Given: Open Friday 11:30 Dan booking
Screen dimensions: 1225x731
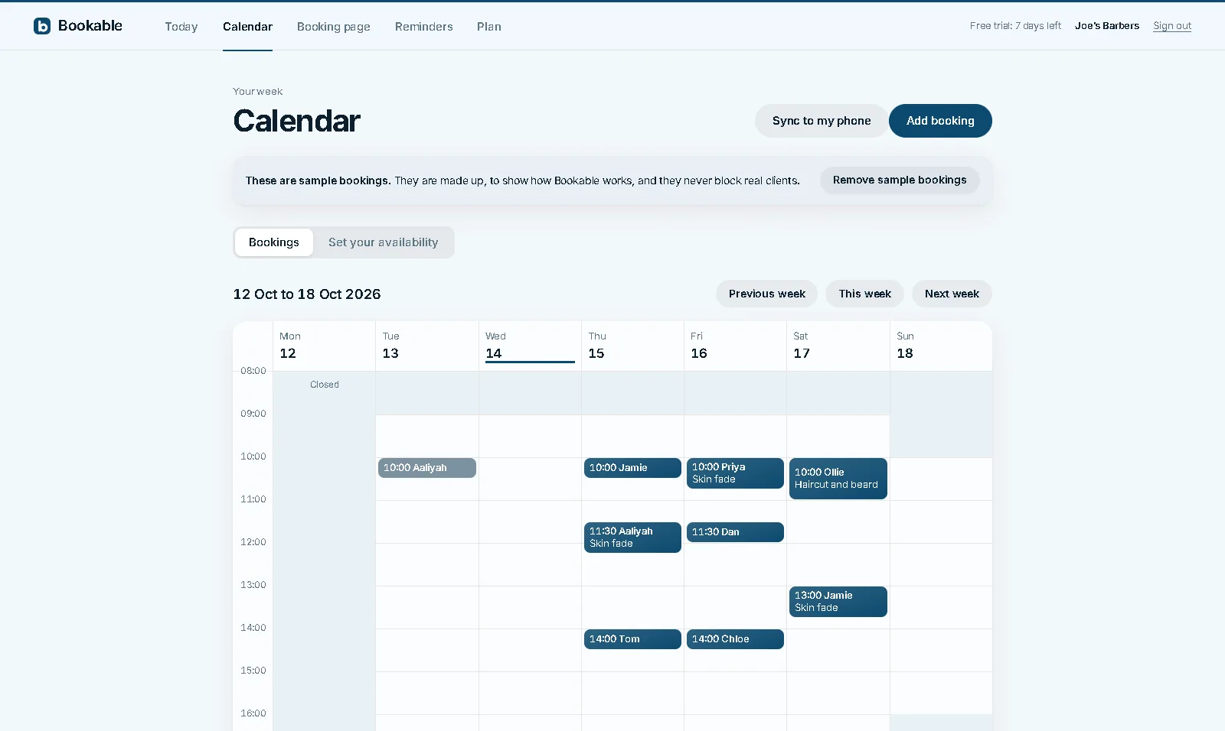Looking at the screenshot, I should 735,532.
